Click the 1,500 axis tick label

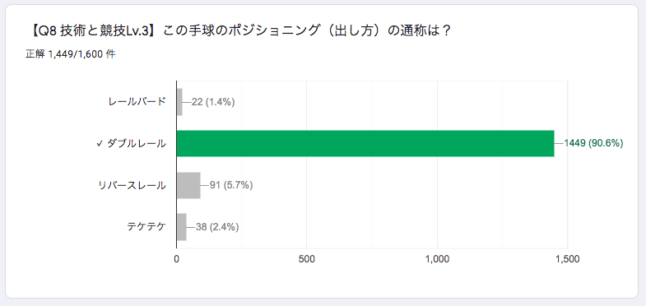[x=567, y=259]
